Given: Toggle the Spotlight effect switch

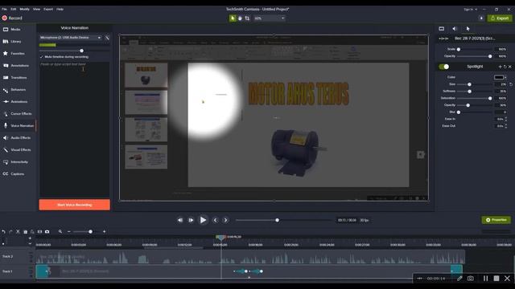Looking at the screenshot, I should [443, 67].
